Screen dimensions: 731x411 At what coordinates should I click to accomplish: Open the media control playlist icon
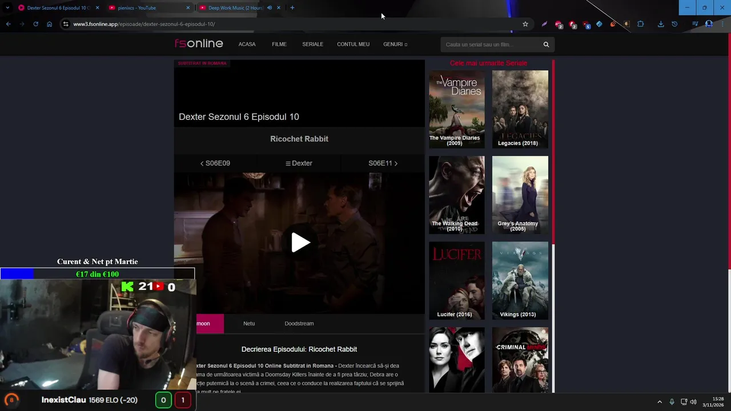pyautogui.click(x=695, y=24)
